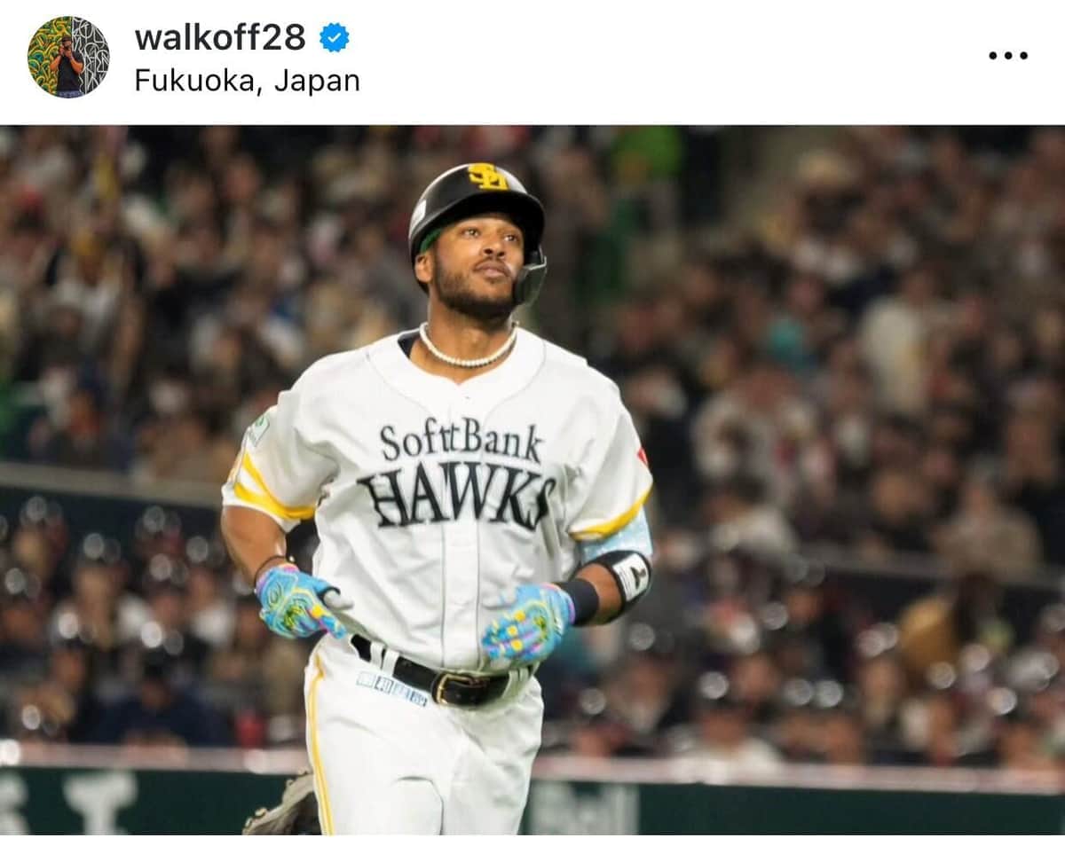Click the SoftBank text on jersey
1065x854 pixels.
pos(461,441)
